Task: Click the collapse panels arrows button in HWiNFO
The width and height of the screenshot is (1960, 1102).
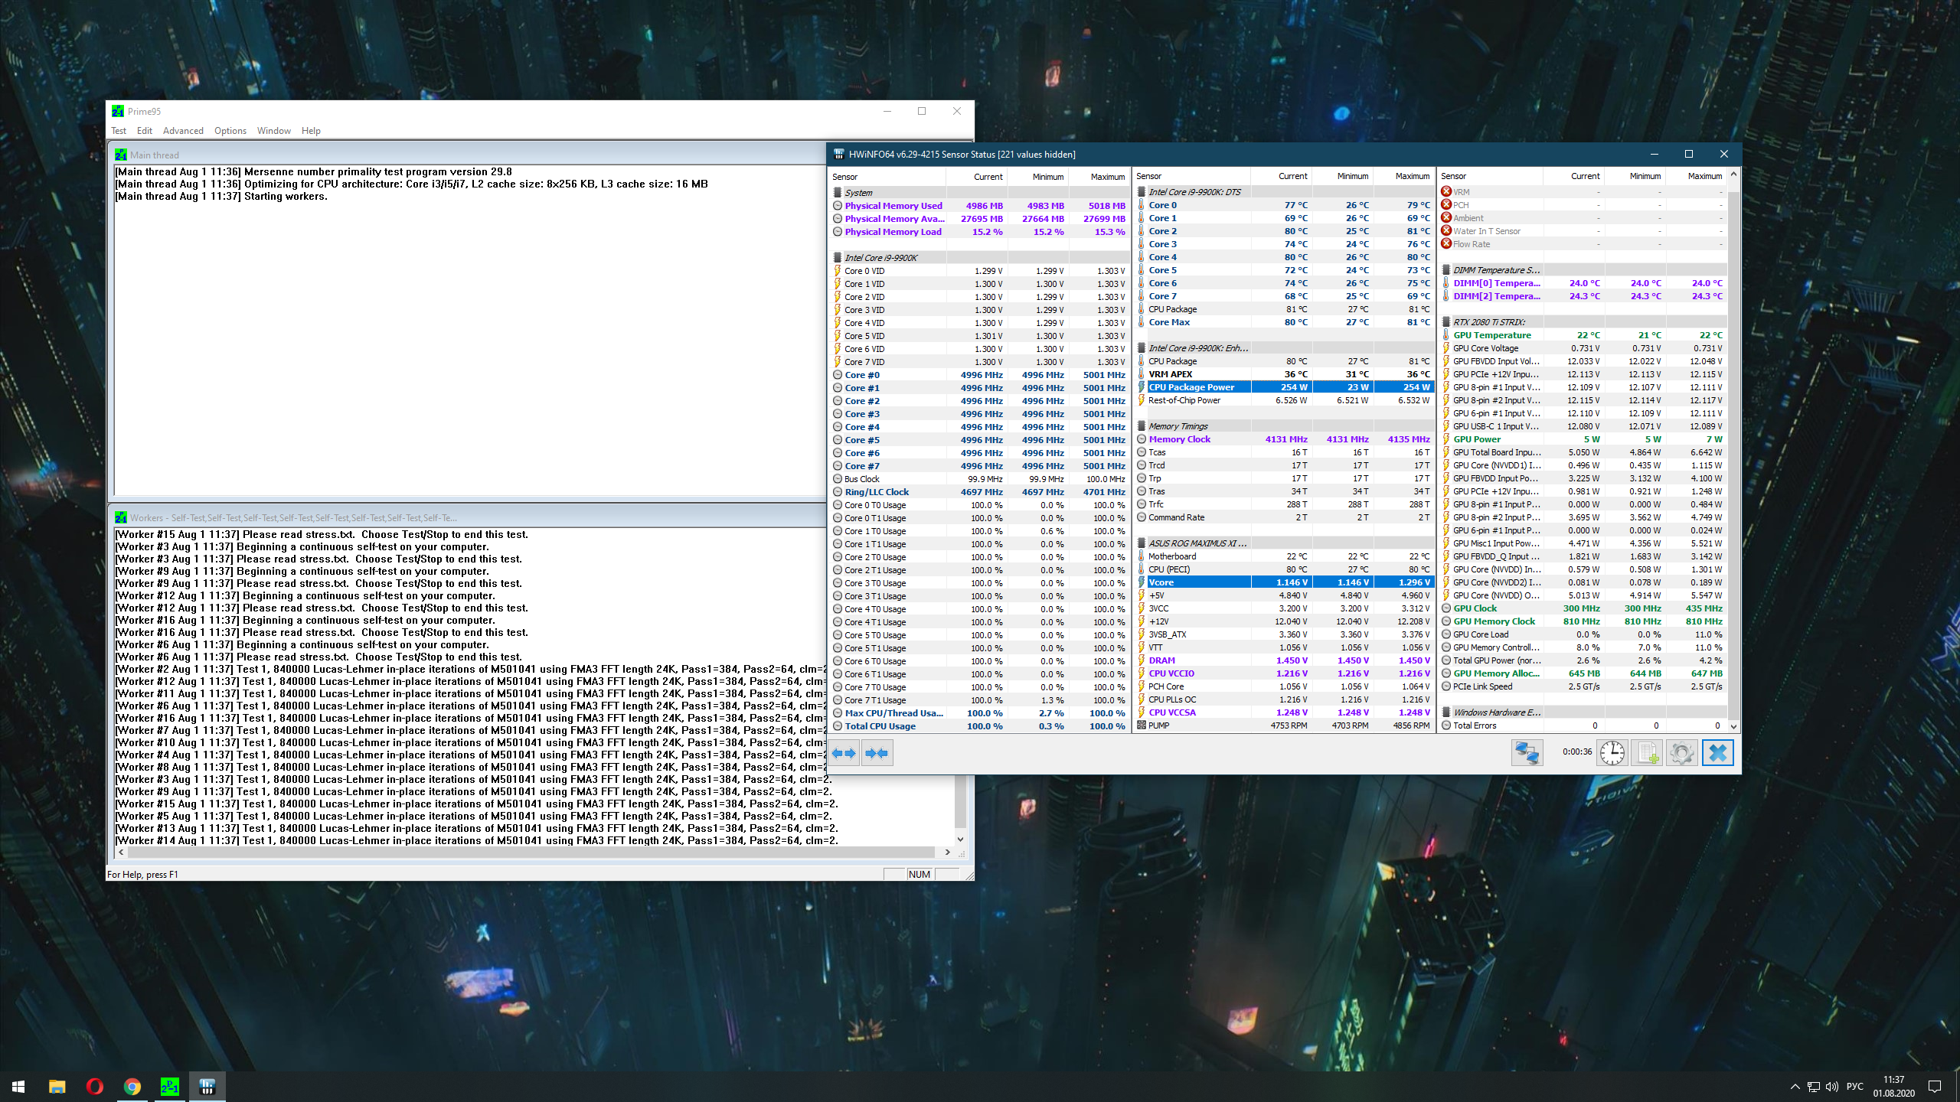Action: pyautogui.click(x=877, y=753)
